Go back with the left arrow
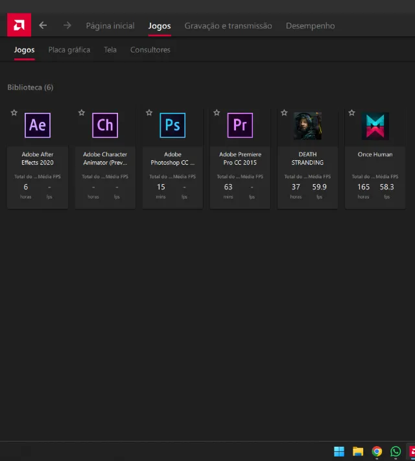 43,25
